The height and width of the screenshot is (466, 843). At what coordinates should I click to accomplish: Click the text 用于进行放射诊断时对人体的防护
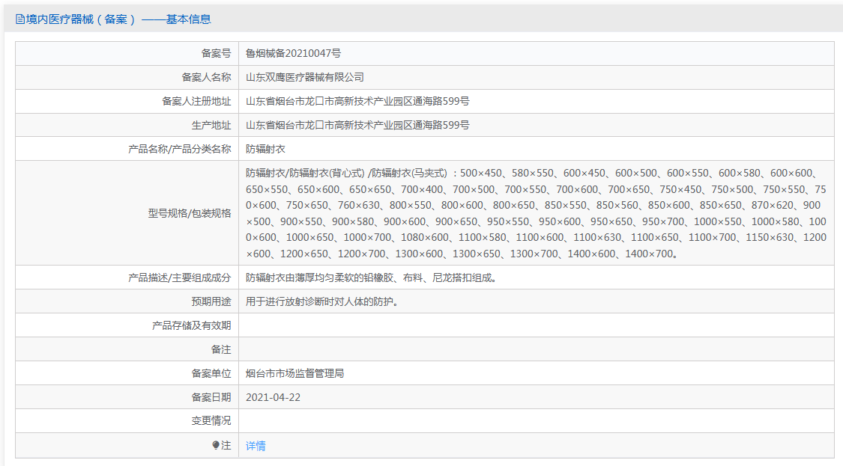click(x=322, y=301)
